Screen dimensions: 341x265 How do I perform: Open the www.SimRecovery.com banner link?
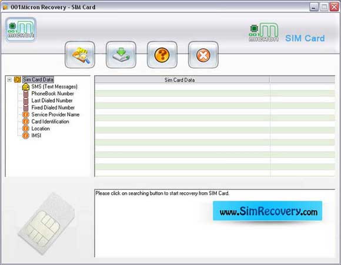click(268, 211)
